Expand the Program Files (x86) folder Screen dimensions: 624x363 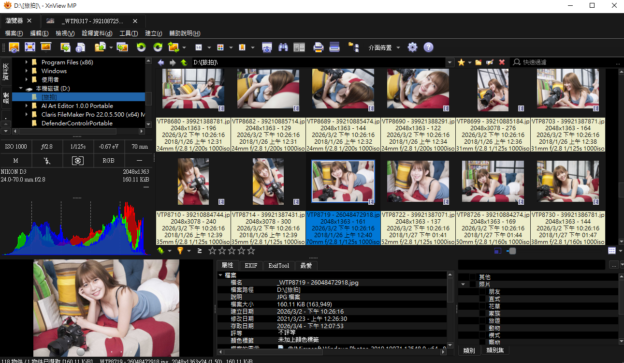click(x=27, y=62)
